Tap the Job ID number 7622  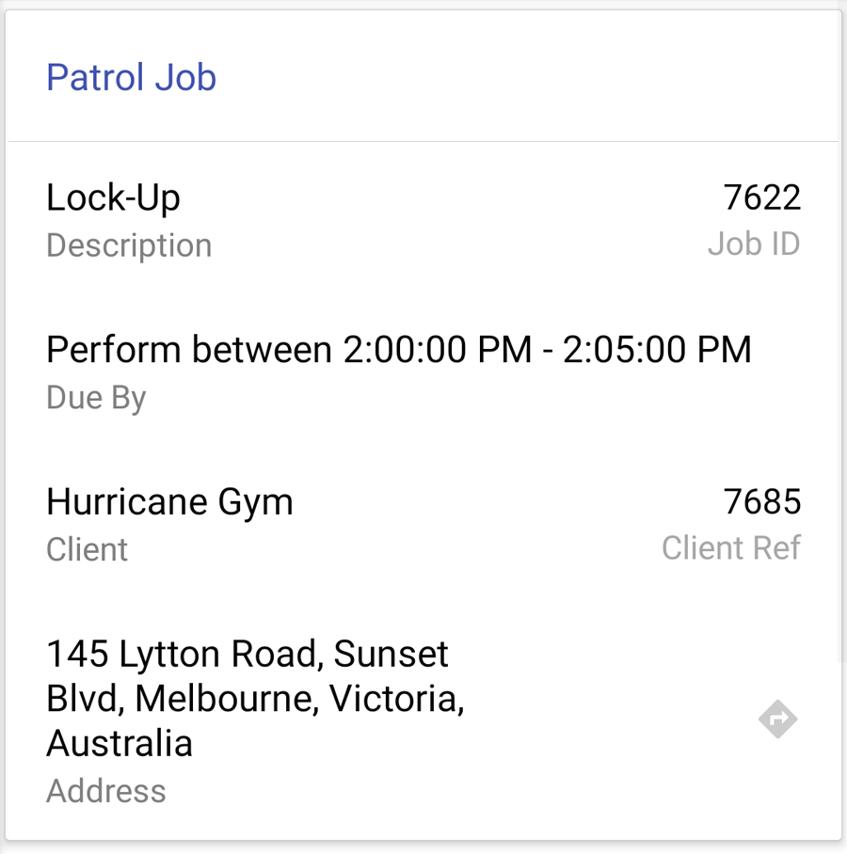point(762,198)
